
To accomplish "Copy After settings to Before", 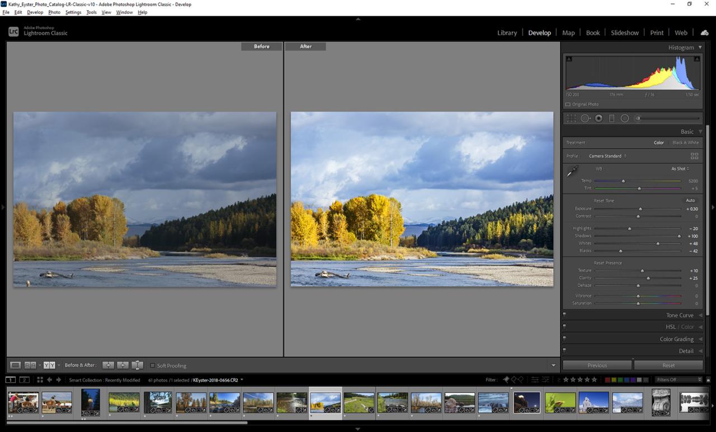I will [123, 365].
